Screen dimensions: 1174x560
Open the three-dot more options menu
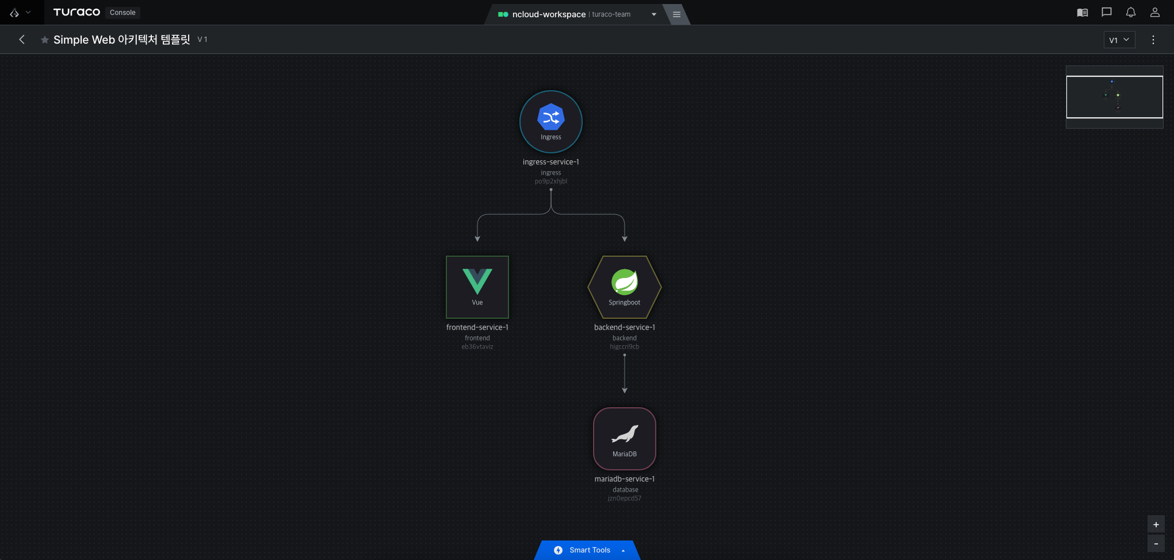click(1153, 40)
